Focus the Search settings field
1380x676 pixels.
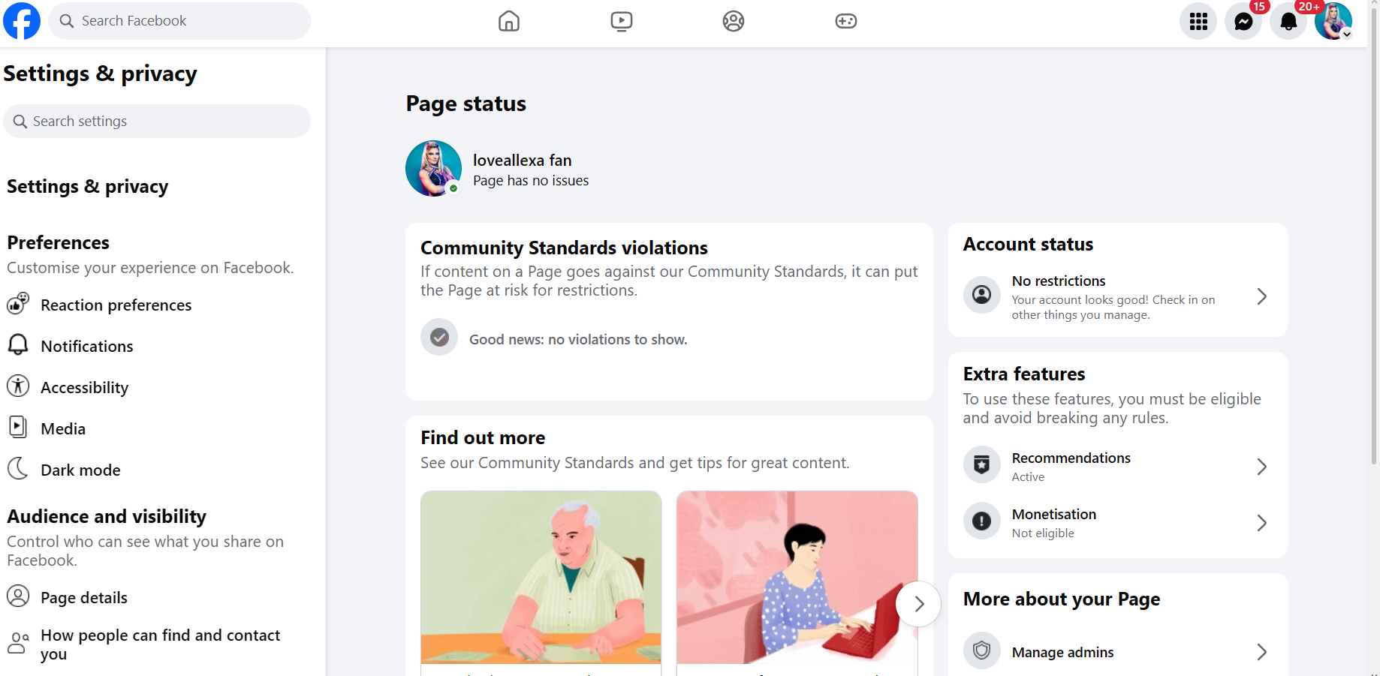pos(157,122)
